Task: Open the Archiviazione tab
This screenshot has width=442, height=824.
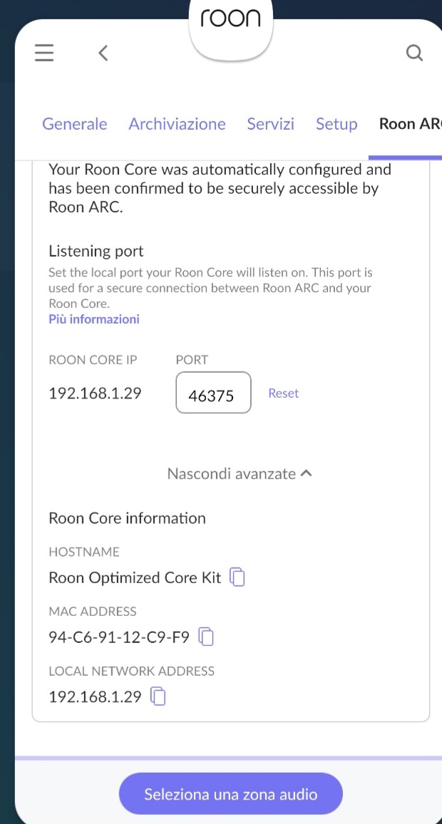Action: click(x=177, y=124)
